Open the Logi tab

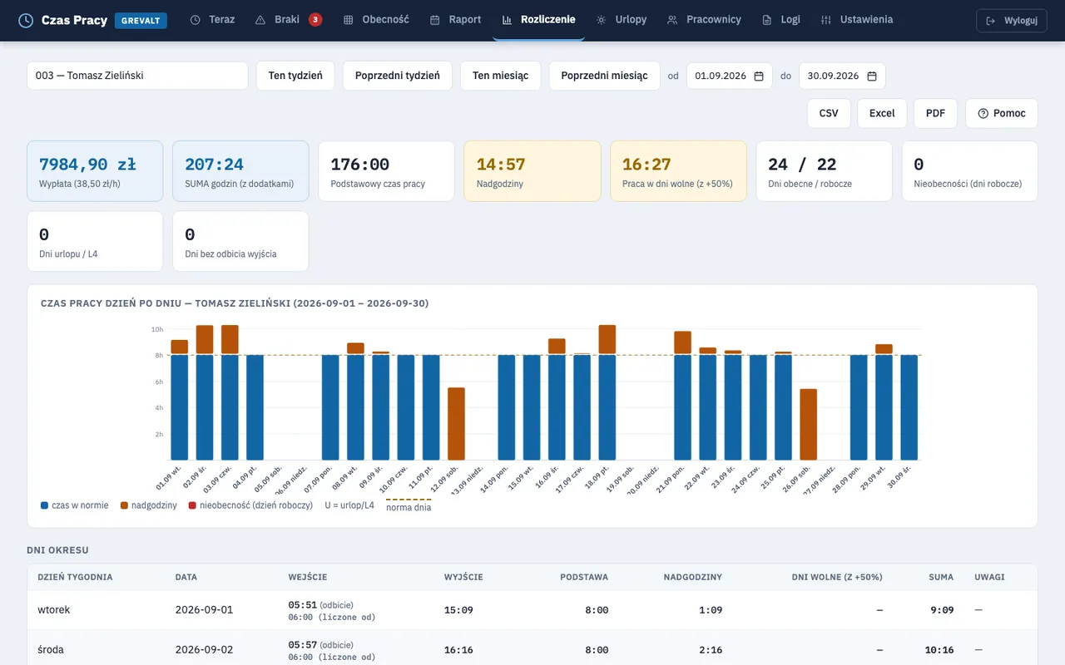pos(780,20)
